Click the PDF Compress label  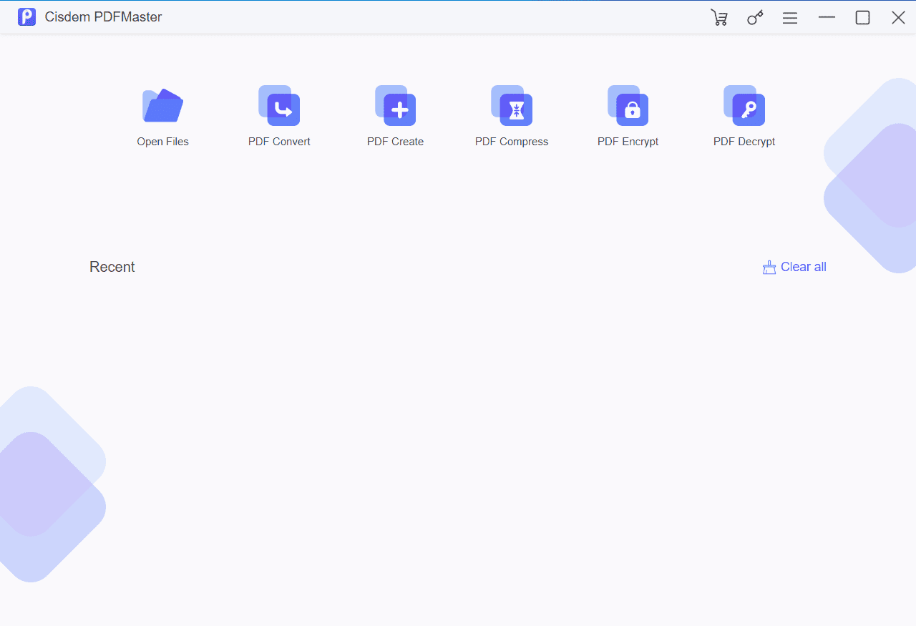(512, 142)
